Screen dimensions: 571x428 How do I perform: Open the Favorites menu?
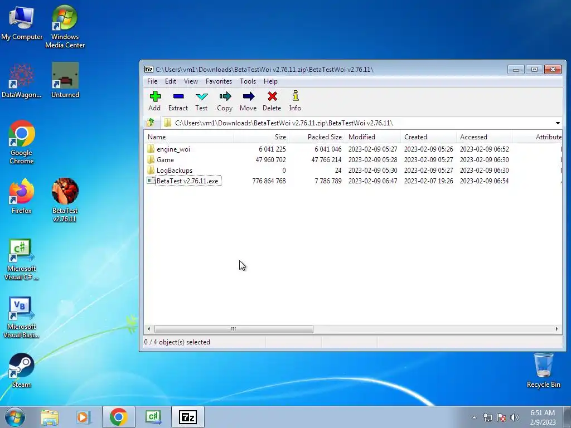[219, 81]
